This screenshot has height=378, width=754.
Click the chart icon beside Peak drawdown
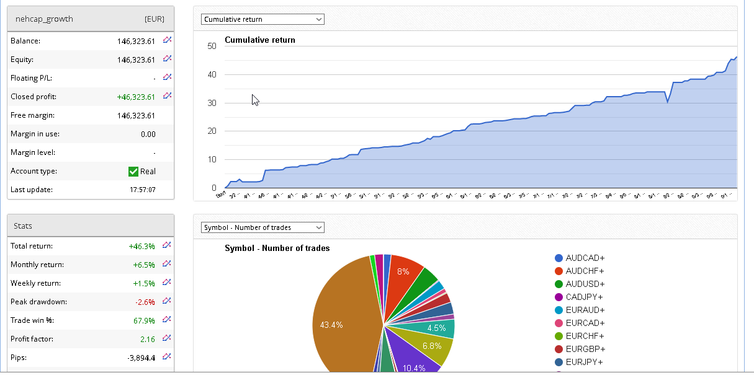(x=167, y=301)
